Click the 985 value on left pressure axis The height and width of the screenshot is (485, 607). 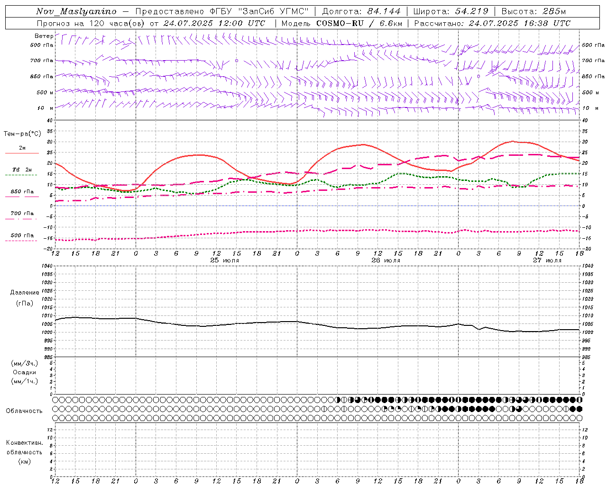[48, 357]
